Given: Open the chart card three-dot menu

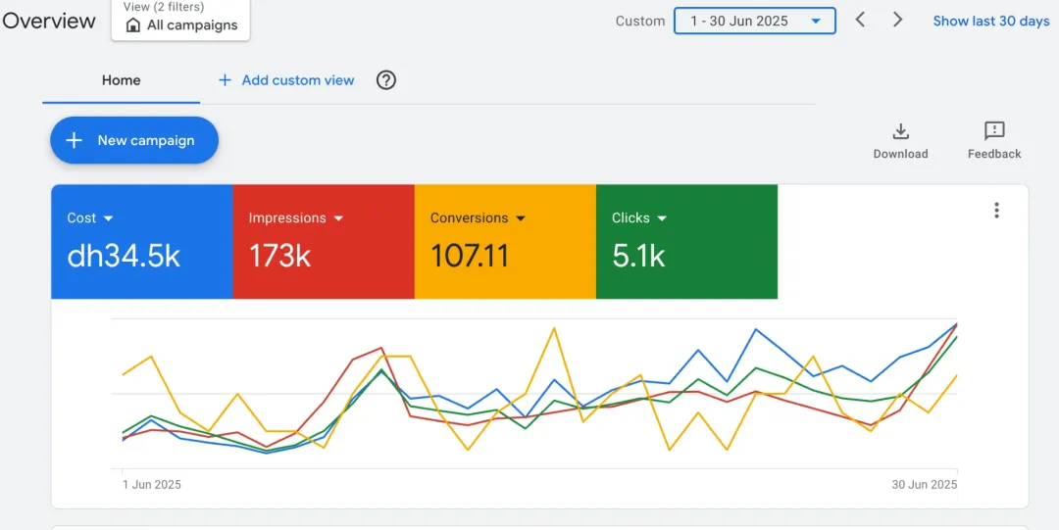Looking at the screenshot, I should point(996,211).
